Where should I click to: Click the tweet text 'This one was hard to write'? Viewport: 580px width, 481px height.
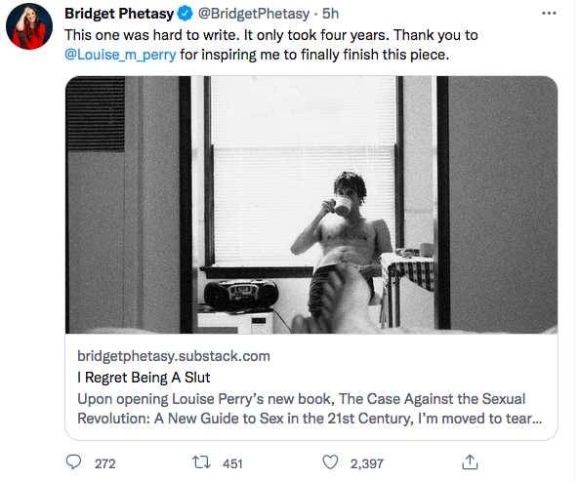[x=149, y=35]
